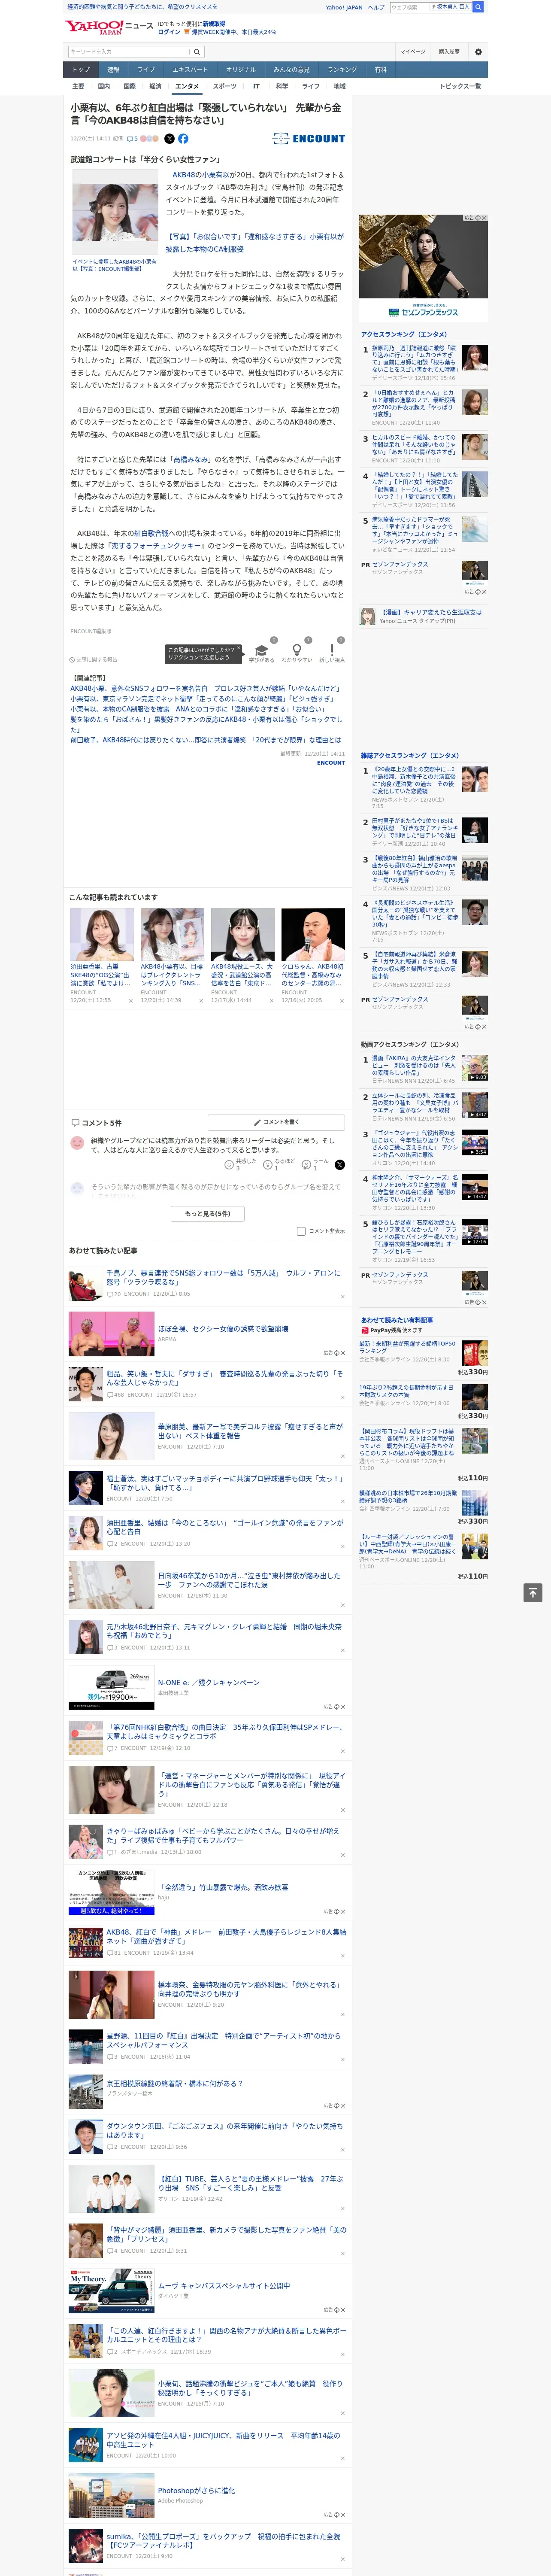The width and height of the screenshot is (551, 2576).
Task: Click into the web search input field
Action: (409, 7)
